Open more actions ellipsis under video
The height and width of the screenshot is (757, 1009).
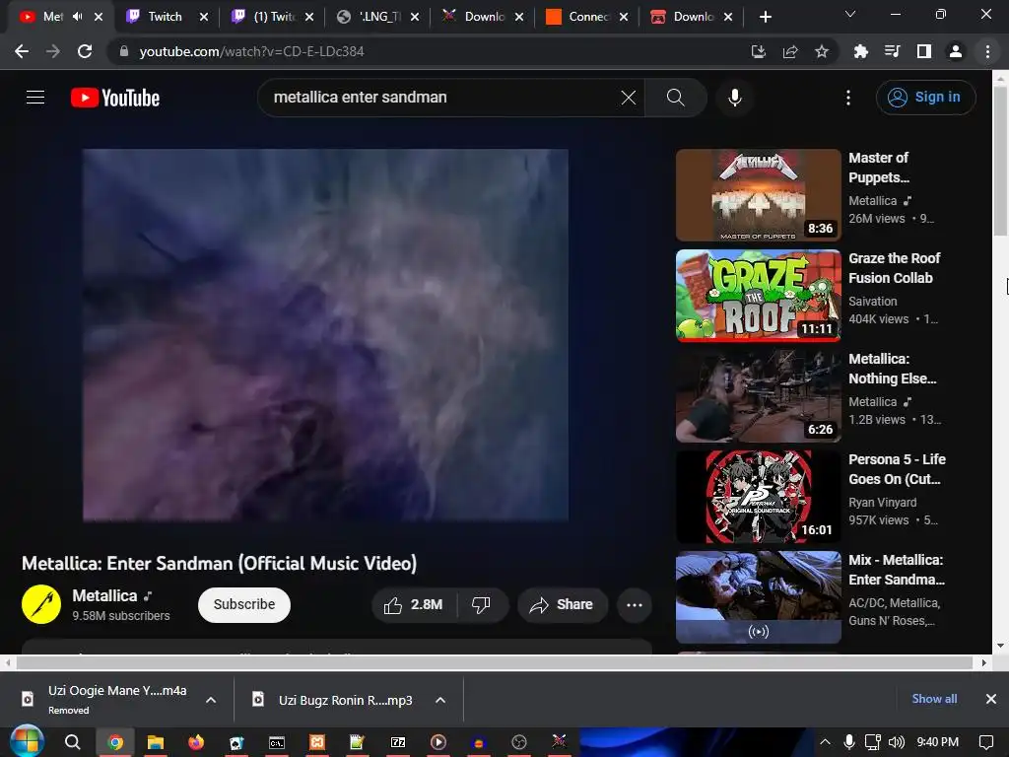(x=635, y=604)
